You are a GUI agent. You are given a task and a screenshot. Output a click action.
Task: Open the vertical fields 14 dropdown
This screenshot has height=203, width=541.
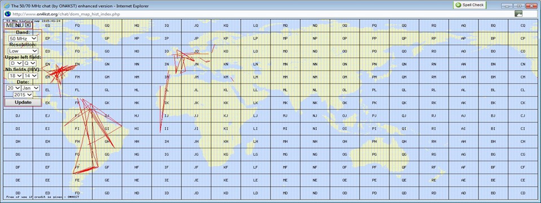30,76
